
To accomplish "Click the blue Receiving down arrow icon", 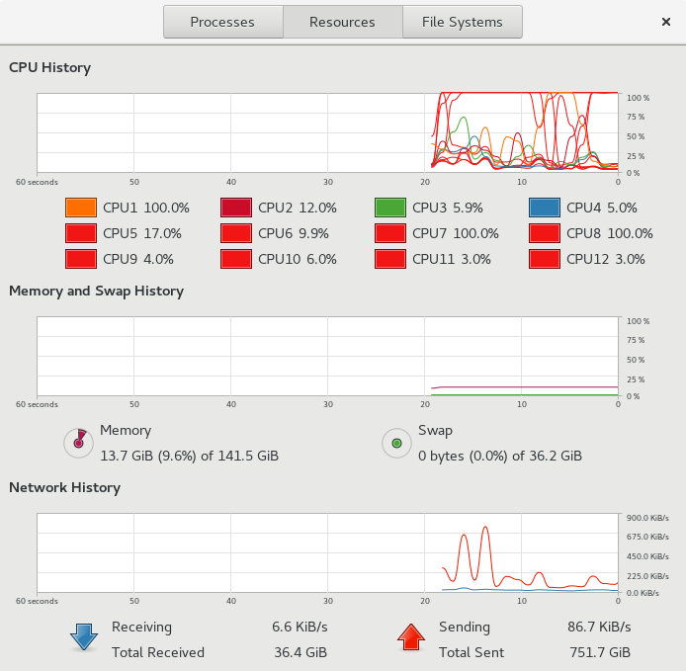I will (84, 637).
